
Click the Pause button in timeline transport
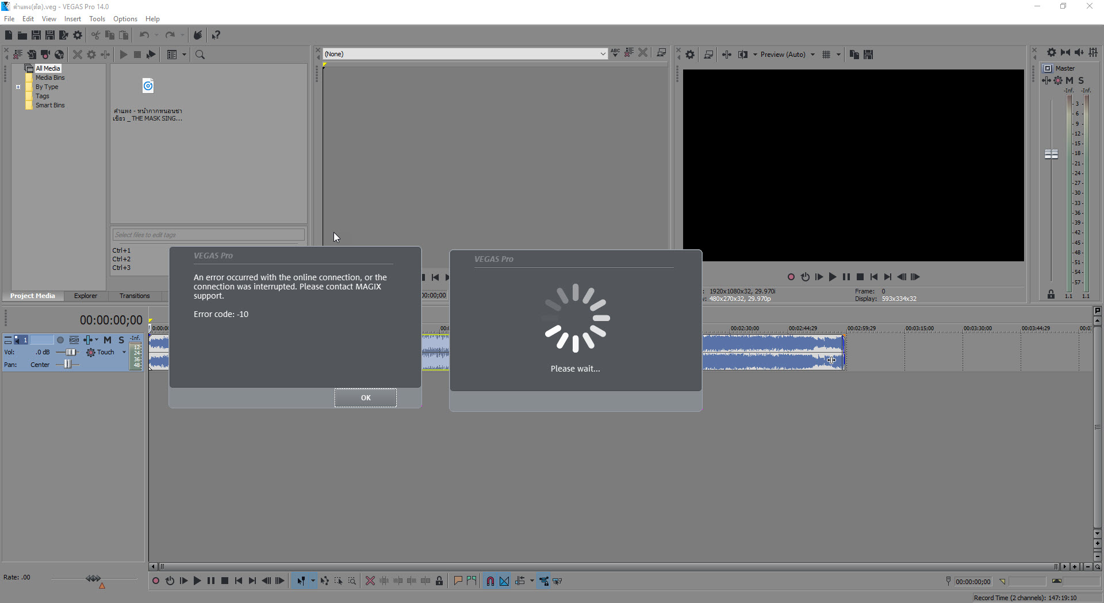(x=211, y=581)
